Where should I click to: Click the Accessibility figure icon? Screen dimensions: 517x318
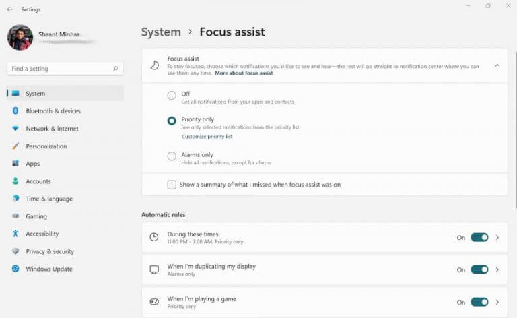[15, 234]
